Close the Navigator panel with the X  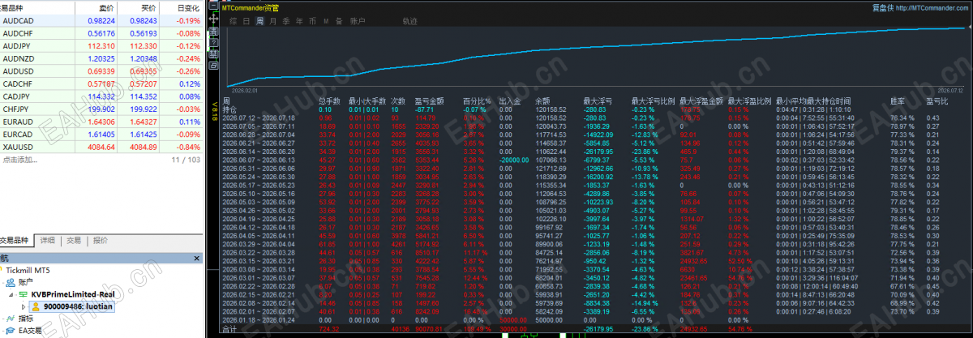(196, 258)
